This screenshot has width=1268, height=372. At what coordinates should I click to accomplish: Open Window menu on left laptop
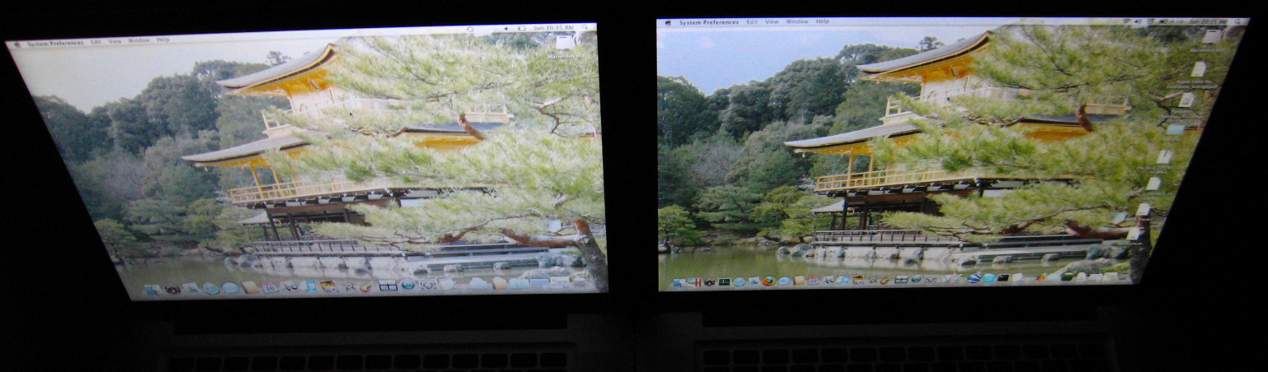pos(138,40)
